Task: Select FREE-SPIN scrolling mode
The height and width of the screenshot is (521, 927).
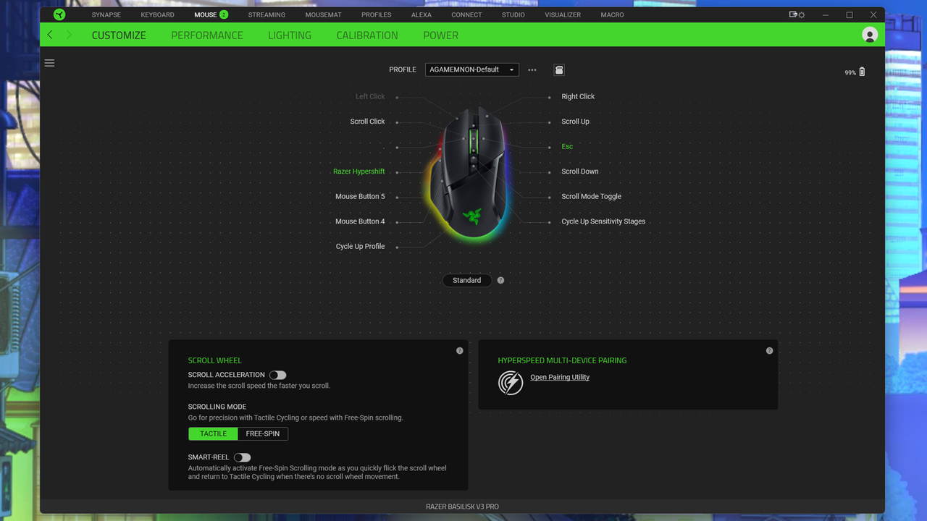Action: point(263,433)
